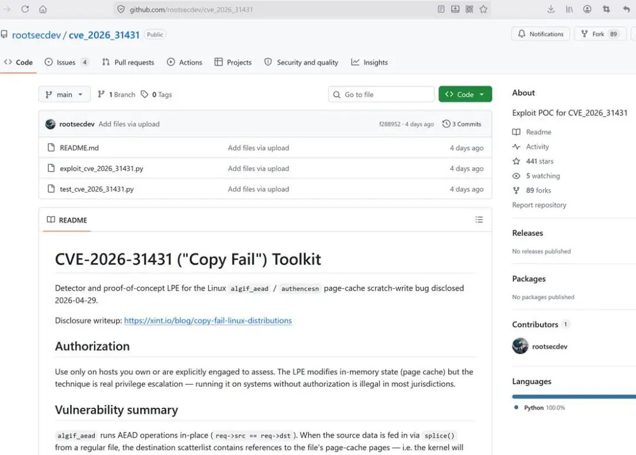The image size is (636, 455).
Task: Open the Security and quality tab
Action: click(301, 62)
